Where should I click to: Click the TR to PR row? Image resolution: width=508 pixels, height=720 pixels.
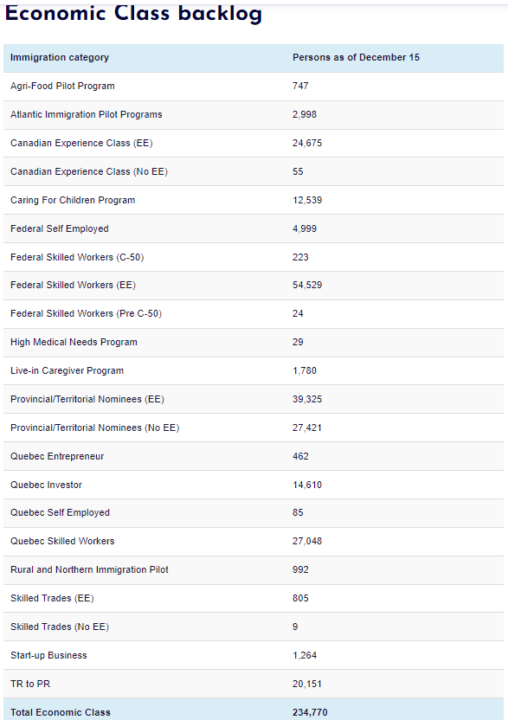pyautogui.click(x=254, y=684)
